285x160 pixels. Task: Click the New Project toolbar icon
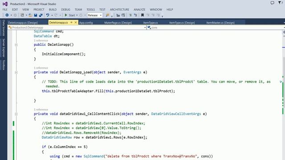point(22,15)
